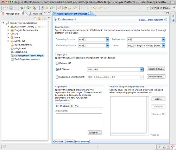Open the Plug-in Development perspective button

pos(161,8)
